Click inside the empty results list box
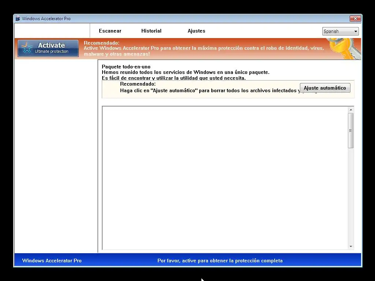This screenshot has height=281, width=375. 225,178
